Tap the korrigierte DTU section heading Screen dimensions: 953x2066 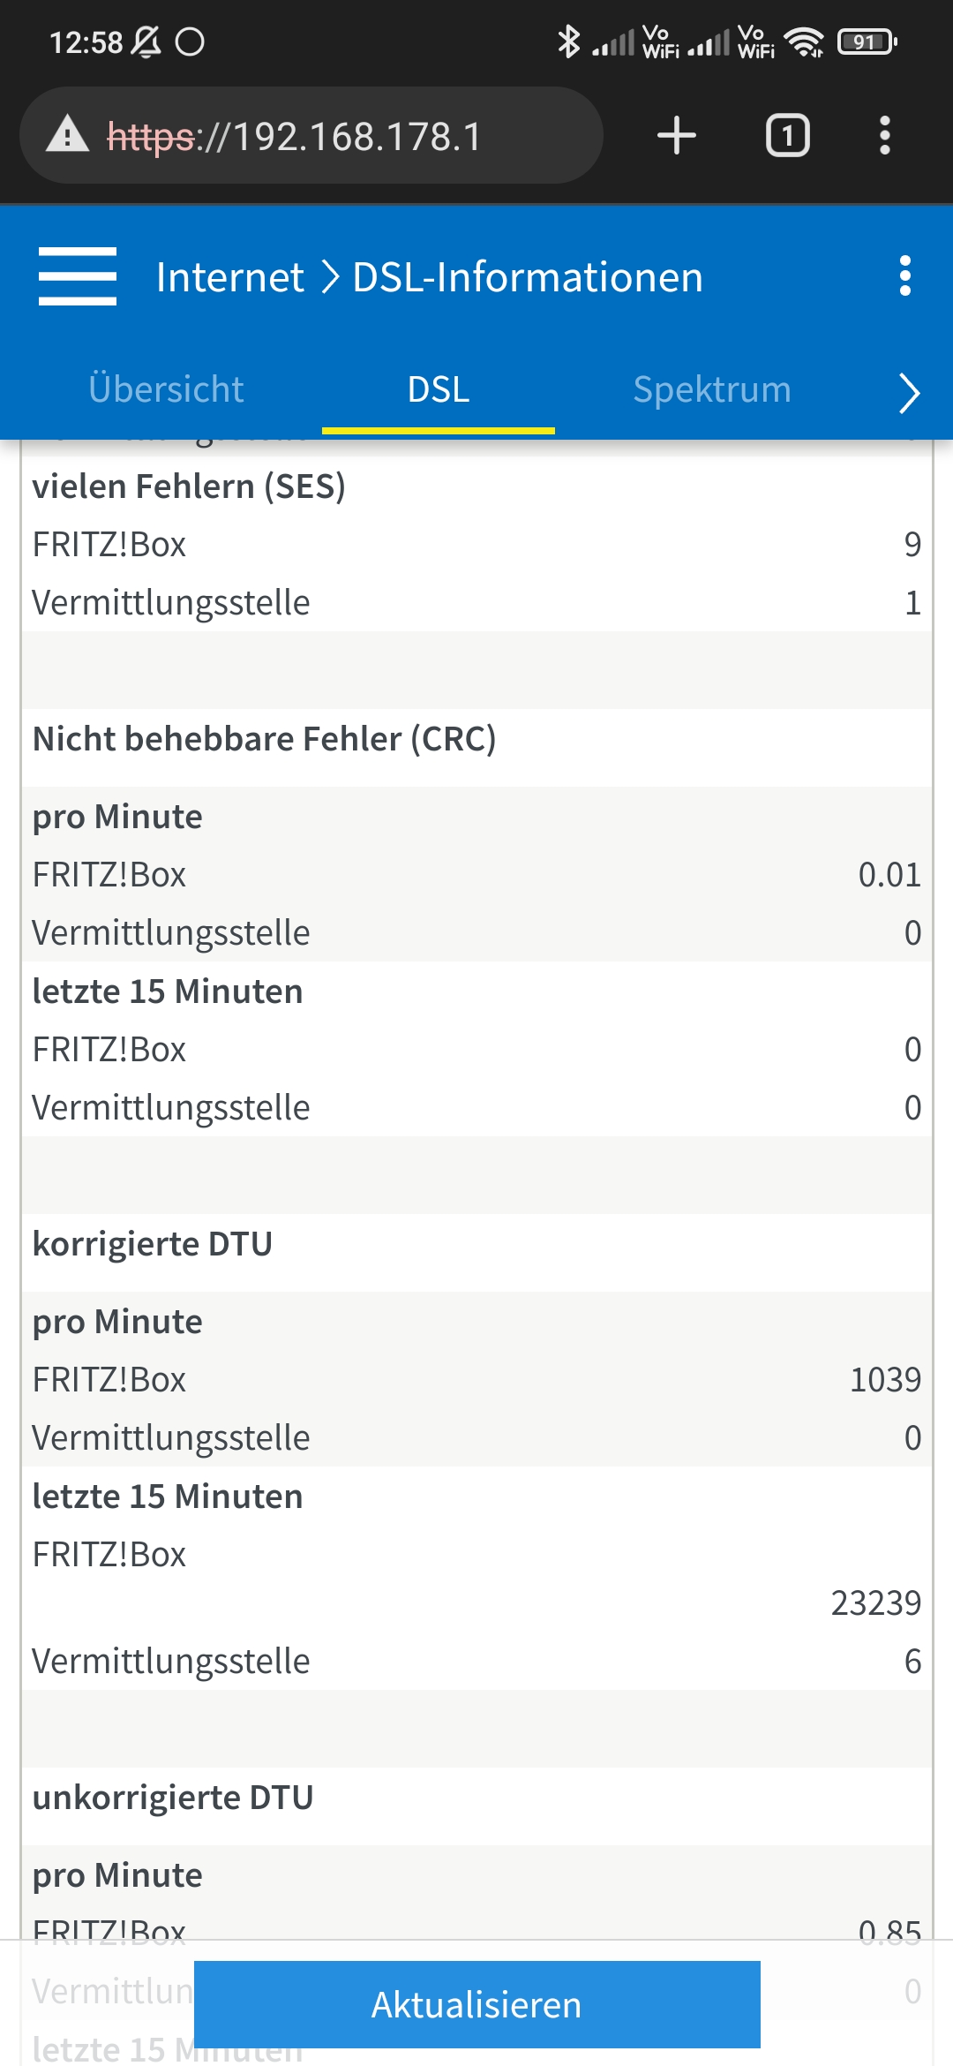(x=153, y=1244)
